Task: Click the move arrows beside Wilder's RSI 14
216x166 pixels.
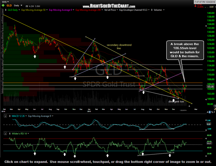Action: pos(10,134)
